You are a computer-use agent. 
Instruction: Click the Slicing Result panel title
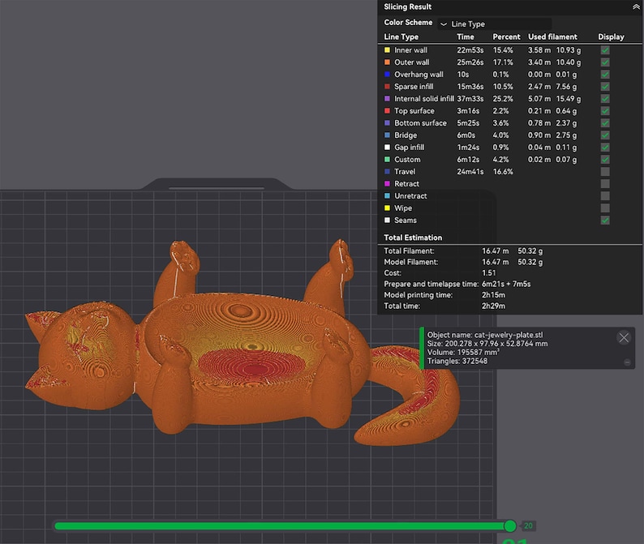(407, 6)
